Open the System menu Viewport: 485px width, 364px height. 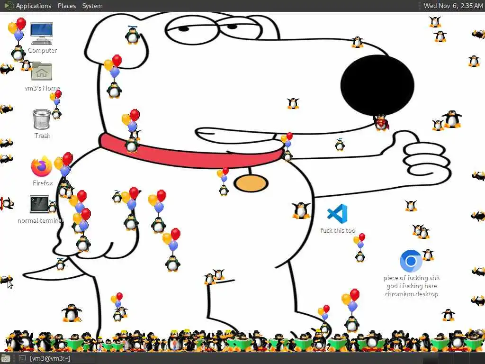click(92, 6)
